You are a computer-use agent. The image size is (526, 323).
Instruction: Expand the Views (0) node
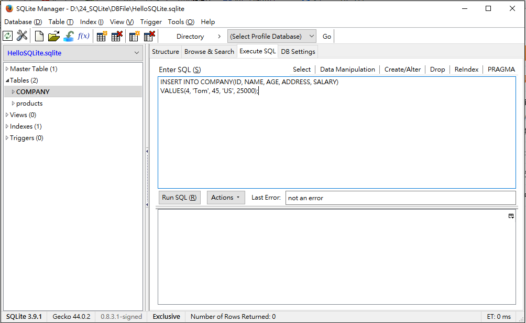7,115
